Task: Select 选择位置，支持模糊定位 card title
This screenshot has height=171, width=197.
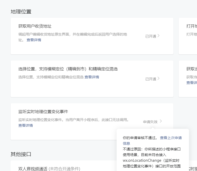Action: click(x=68, y=69)
